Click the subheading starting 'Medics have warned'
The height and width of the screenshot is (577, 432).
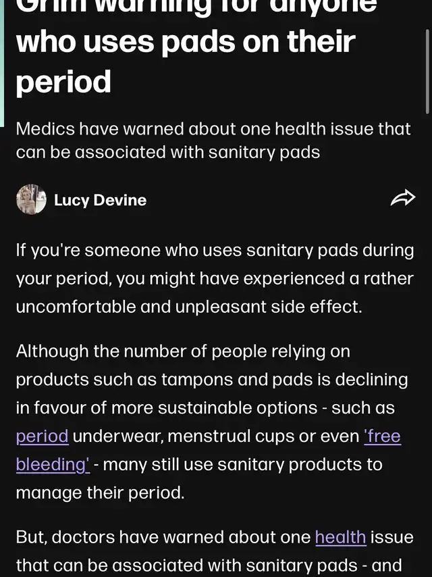[213, 128]
